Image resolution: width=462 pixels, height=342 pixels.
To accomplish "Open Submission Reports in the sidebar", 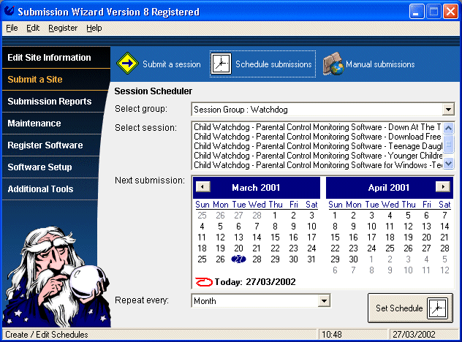I will click(x=55, y=102).
